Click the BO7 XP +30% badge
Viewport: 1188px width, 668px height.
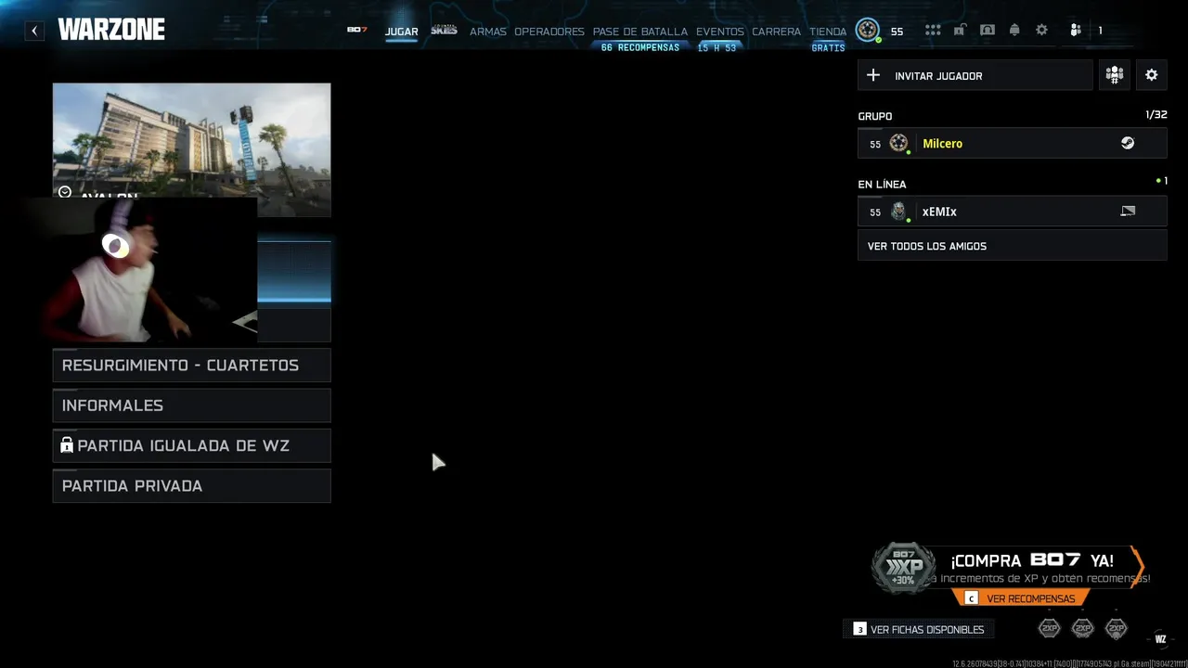[904, 568]
